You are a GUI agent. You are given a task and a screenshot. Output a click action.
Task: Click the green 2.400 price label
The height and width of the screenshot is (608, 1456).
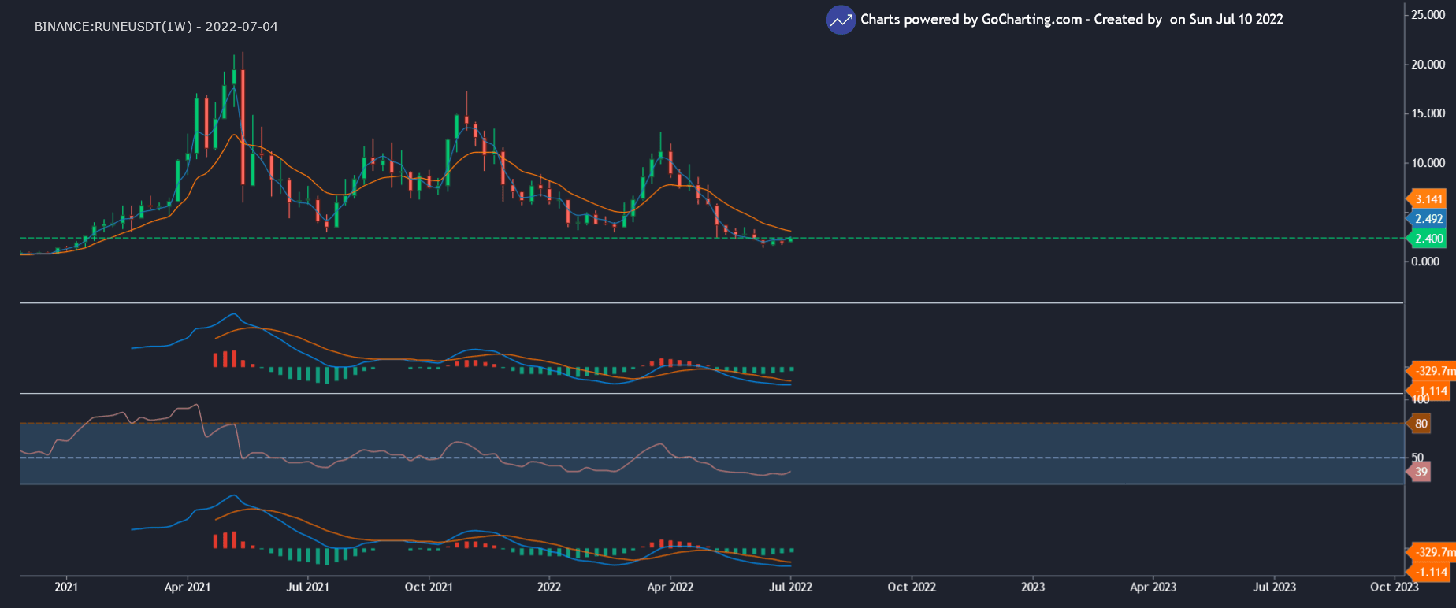pos(1428,239)
